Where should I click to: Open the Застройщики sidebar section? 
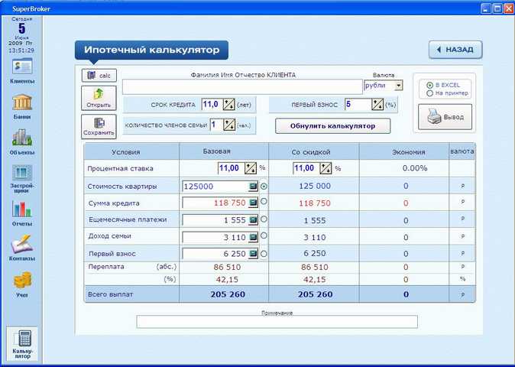(x=22, y=178)
